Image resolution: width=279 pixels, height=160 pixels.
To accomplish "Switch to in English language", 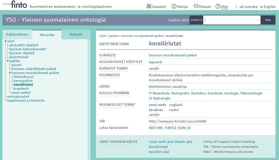I will [x=268, y=7].
